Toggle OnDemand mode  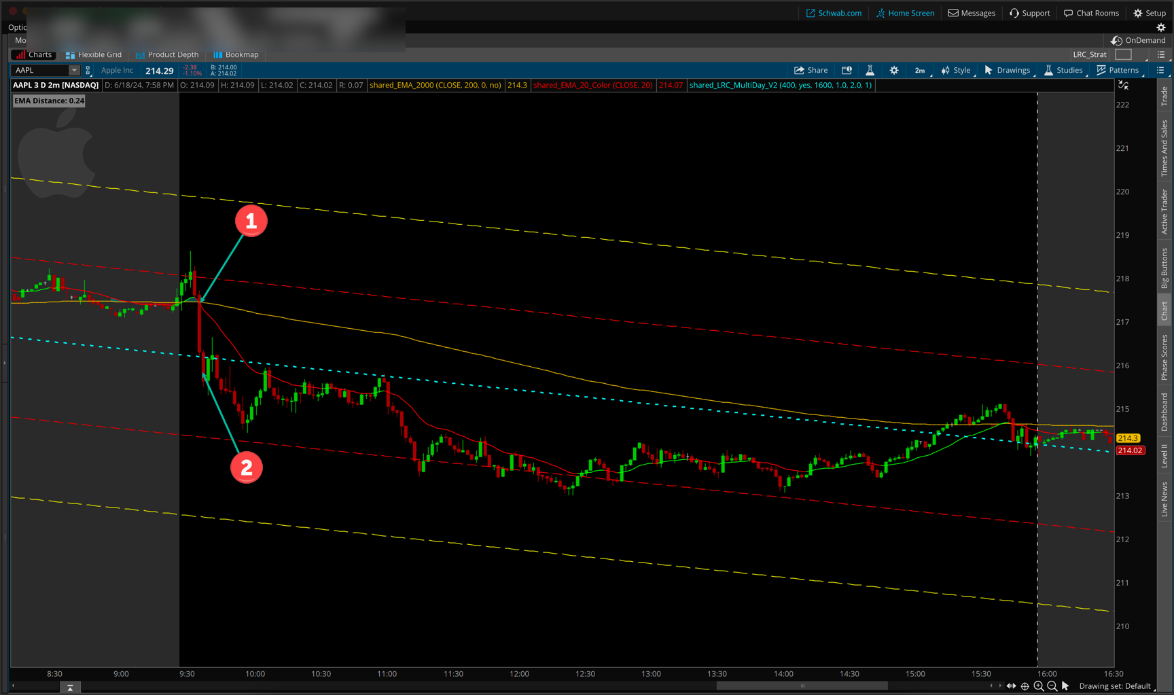pos(1138,40)
